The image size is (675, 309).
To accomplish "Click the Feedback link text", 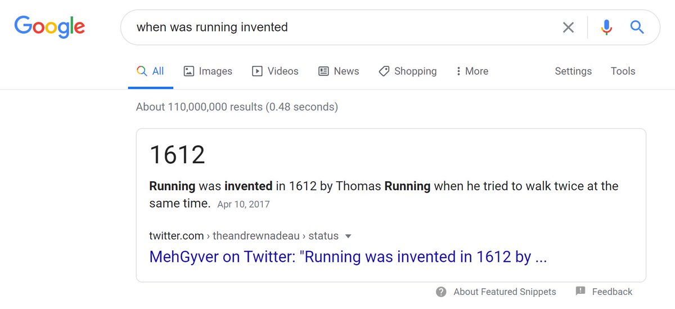I will click(x=612, y=292).
